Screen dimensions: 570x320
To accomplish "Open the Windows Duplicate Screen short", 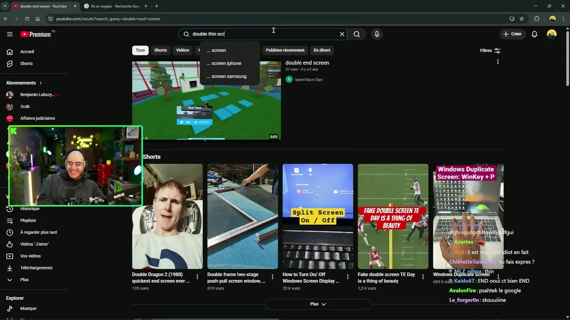I will [x=468, y=216].
